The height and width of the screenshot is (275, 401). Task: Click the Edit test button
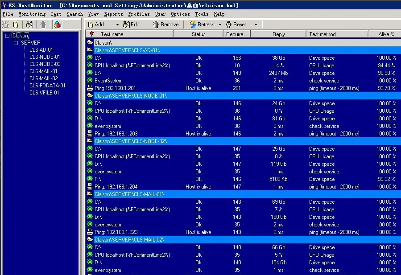[x=131, y=25]
